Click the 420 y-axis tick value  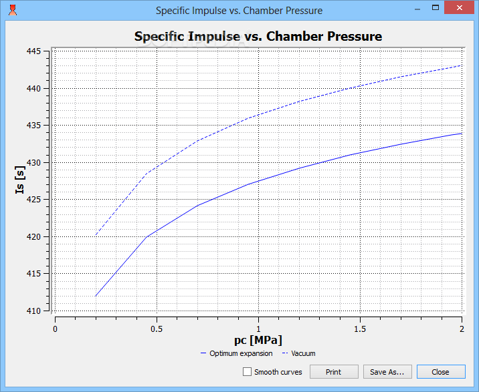point(33,236)
